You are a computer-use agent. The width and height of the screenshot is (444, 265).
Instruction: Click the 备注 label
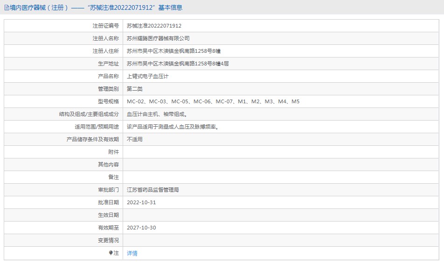point(113,177)
